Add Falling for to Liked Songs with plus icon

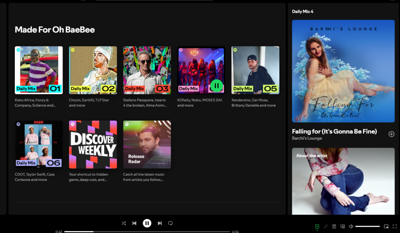(391, 134)
